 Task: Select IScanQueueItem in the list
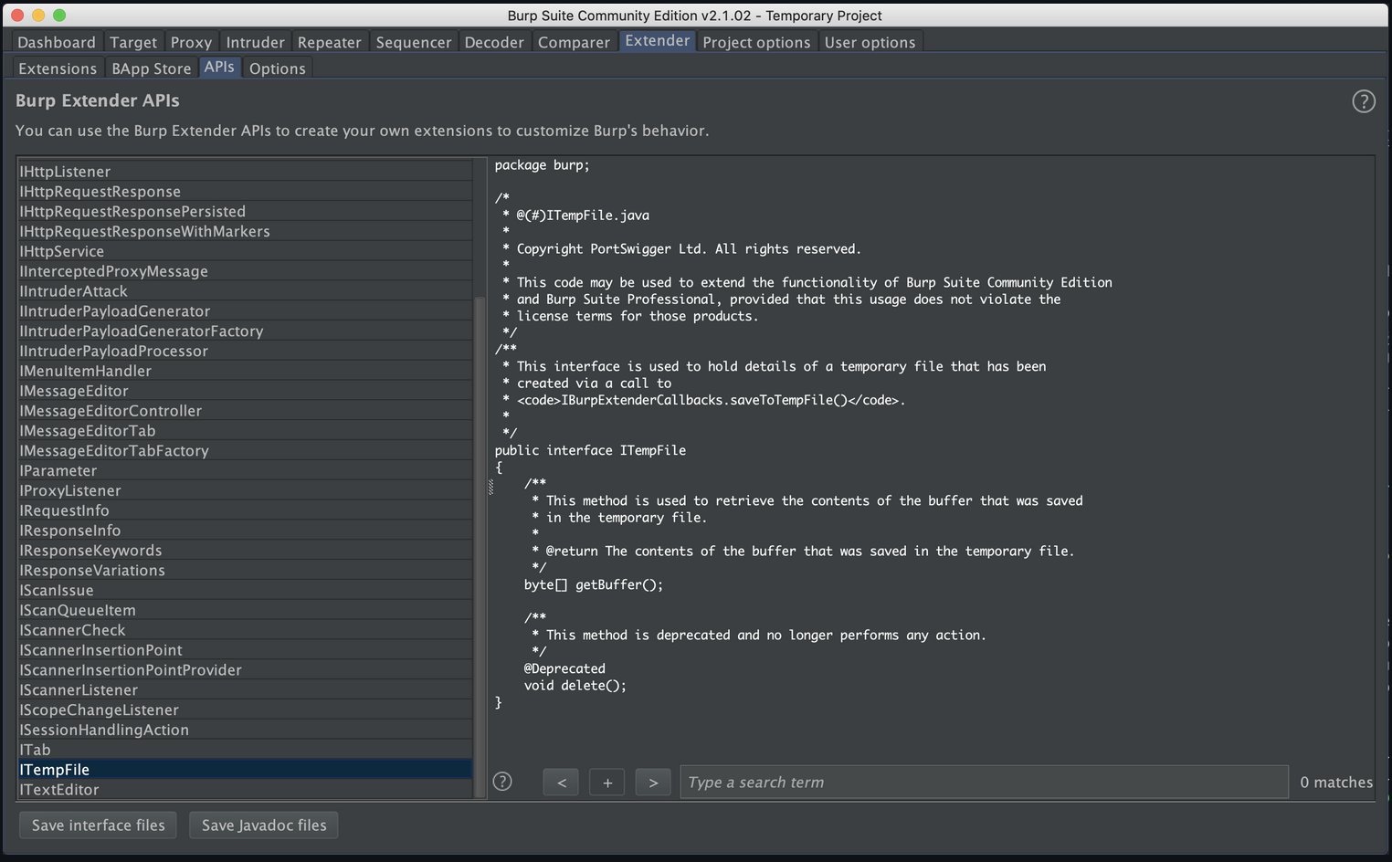[245, 610]
